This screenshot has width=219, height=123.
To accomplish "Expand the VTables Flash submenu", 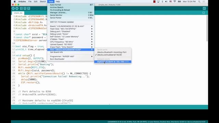I will coord(71,39).
